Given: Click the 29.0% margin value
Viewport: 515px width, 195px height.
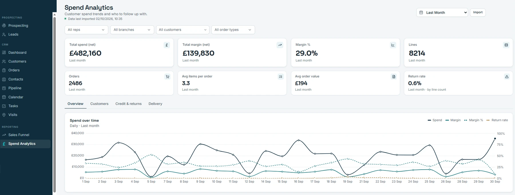Looking at the screenshot, I should [x=306, y=53].
